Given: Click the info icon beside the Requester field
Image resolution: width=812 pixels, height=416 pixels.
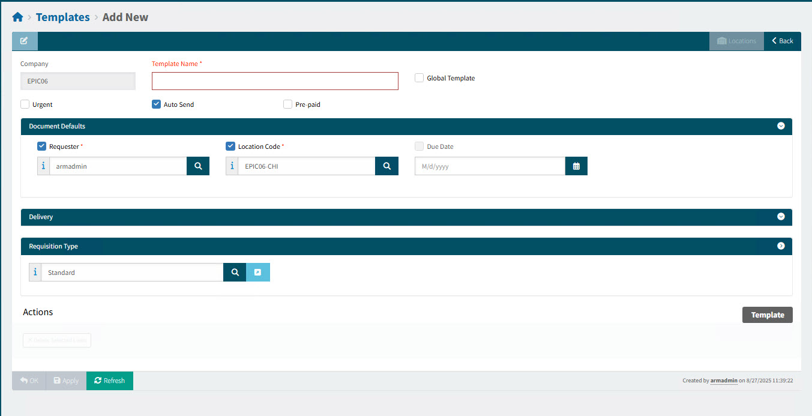Looking at the screenshot, I should tap(43, 166).
